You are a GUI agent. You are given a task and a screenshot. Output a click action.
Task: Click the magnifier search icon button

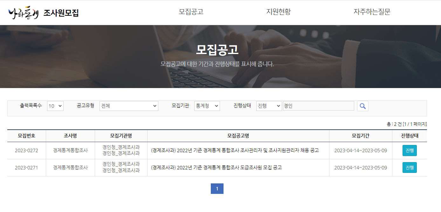pyautogui.click(x=362, y=106)
